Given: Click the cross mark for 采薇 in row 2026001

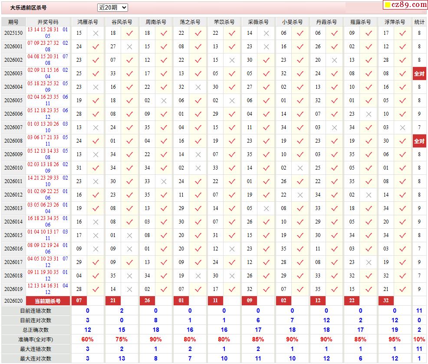Looking at the screenshot, I should pyautogui.click(x=266, y=47).
